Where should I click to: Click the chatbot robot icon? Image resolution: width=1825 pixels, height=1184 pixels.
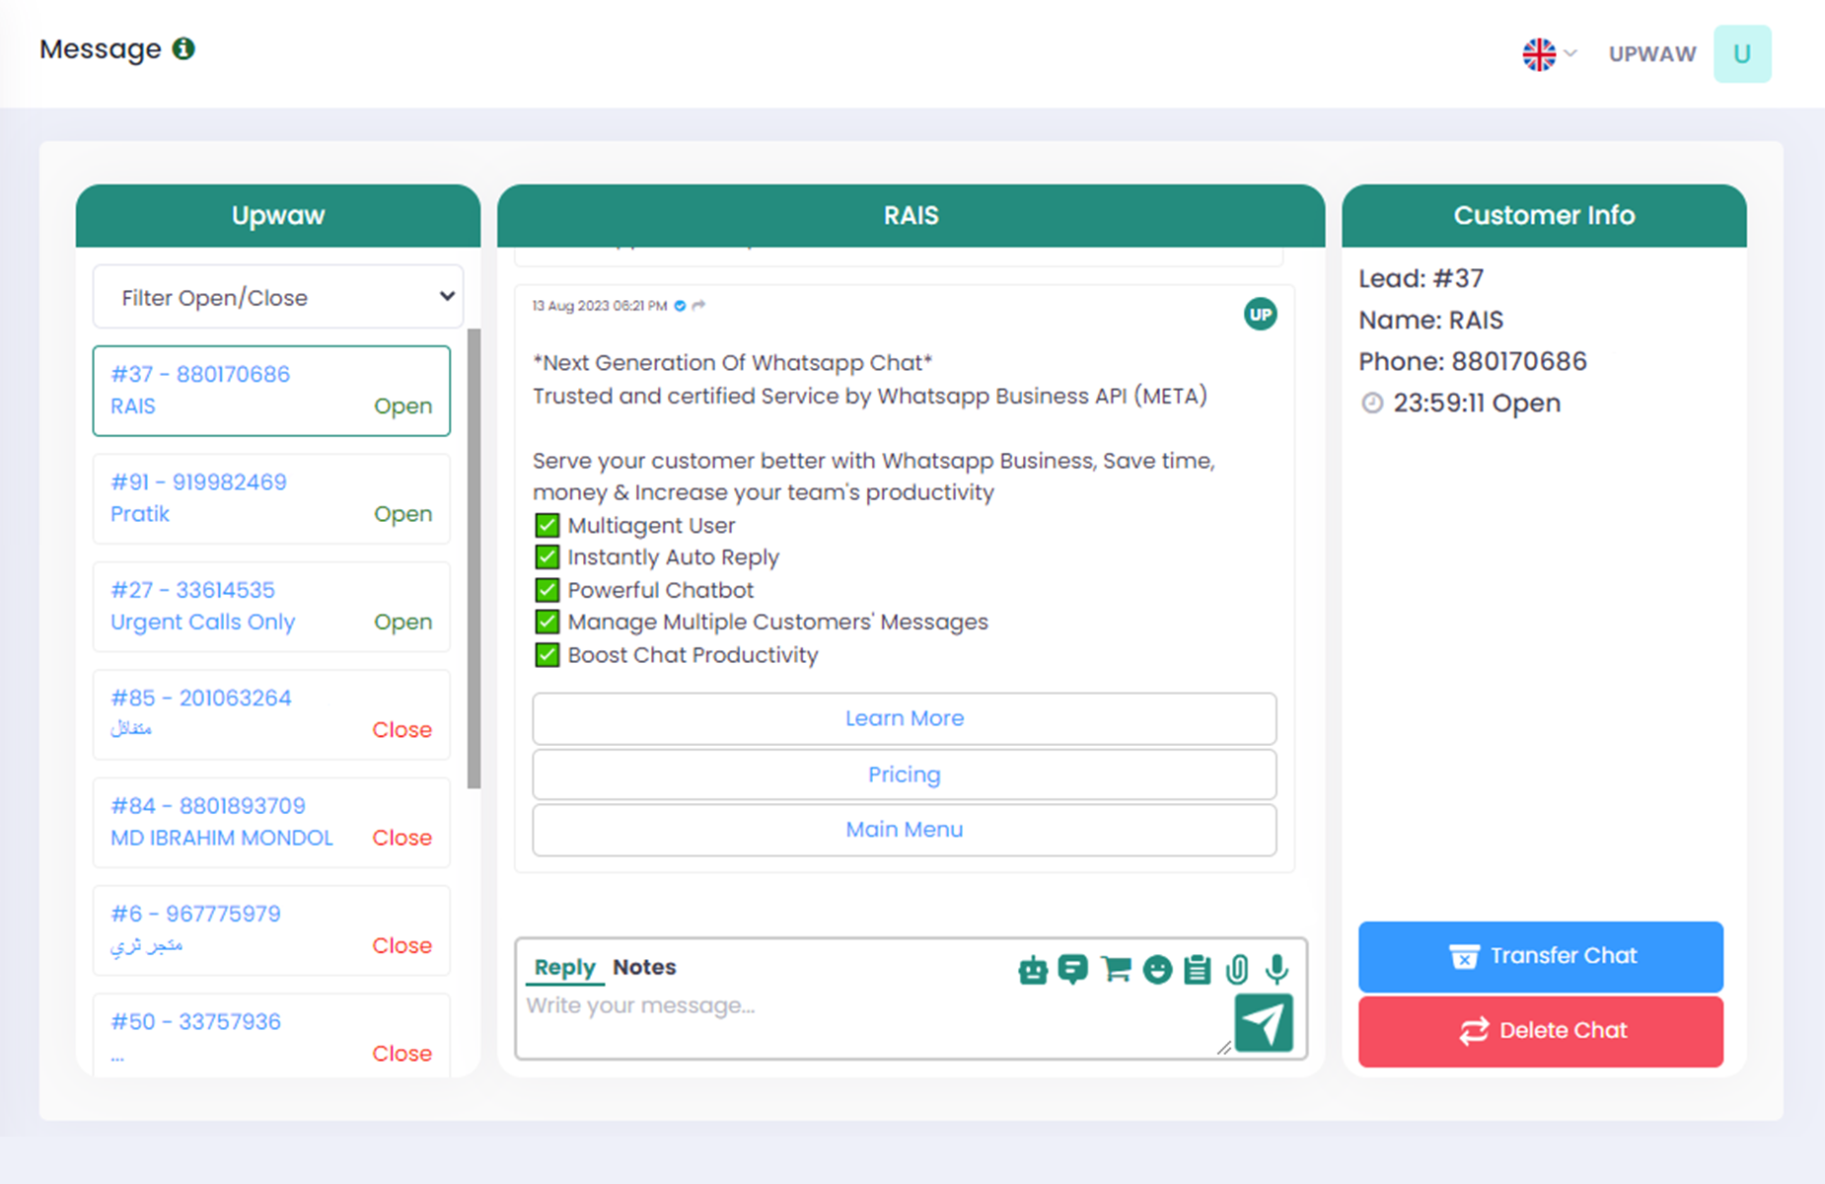pos(1033,970)
